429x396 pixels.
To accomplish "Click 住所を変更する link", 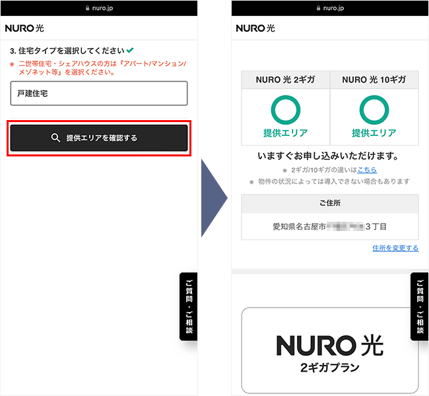I will coord(395,248).
